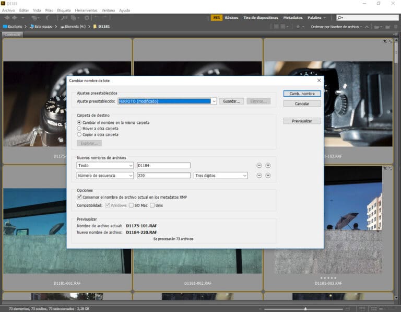Open the Ayuda menu
401x312 pixels.
click(x=125, y=10)
